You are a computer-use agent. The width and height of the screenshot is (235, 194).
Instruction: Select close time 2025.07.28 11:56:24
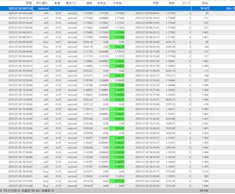tap(147, 70)
